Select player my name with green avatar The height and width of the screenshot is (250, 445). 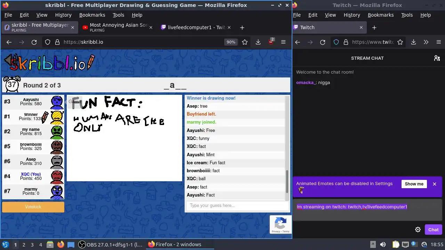pyautogui.click(x=33, y=132)
